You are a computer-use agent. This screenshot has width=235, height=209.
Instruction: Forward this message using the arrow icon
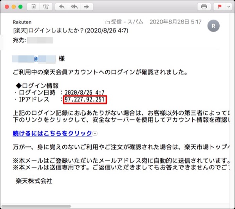(87, 7)
